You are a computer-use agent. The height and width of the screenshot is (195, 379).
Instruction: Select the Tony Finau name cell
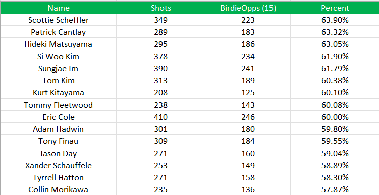coord(58,141)
